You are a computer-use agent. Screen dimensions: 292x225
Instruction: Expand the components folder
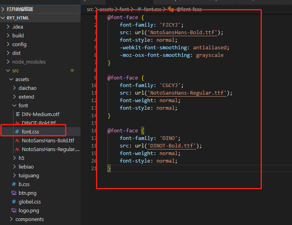tap(11, 219)
